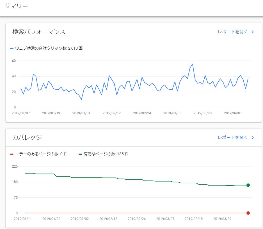Click the 40 value on clicks chart axis
This screenshot has height=229, width=263.
click(14, 76)
